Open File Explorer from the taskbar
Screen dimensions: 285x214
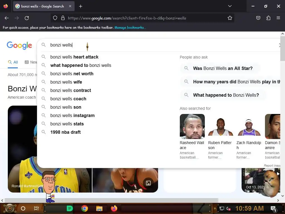[99, 208]
